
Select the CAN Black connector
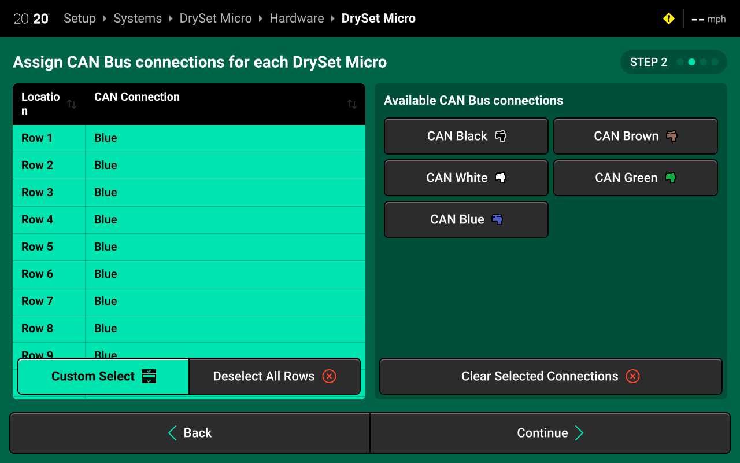point(466,137)
